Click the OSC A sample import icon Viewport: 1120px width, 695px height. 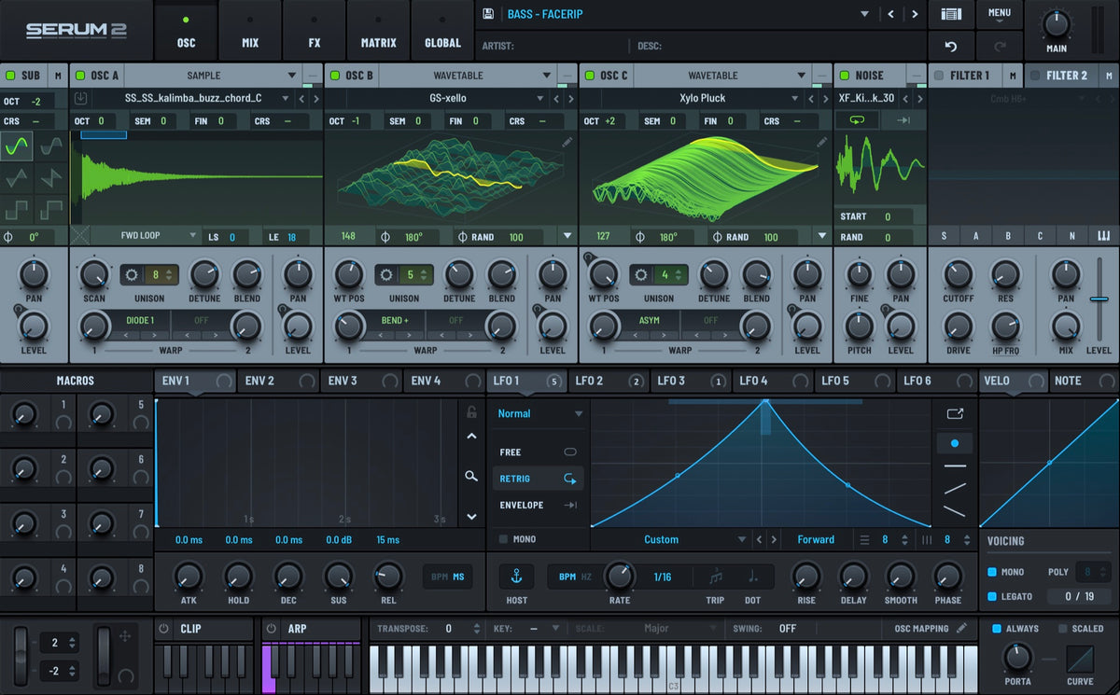80,98
